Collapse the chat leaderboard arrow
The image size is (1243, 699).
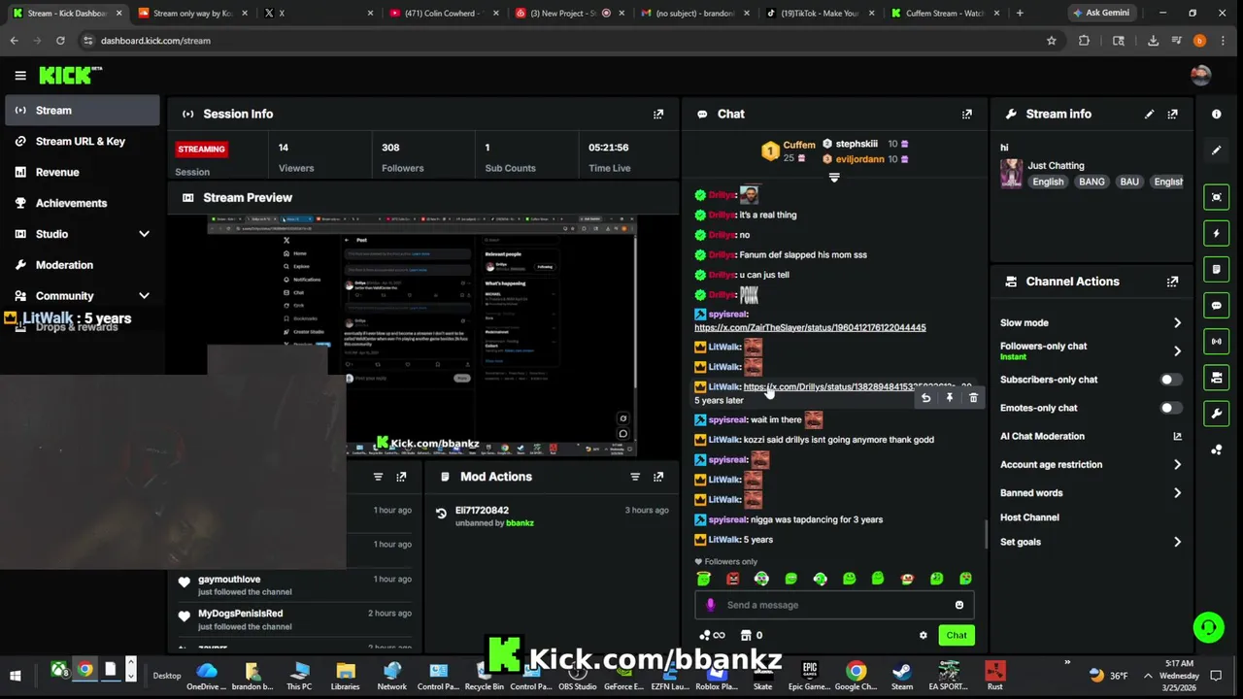833,178
